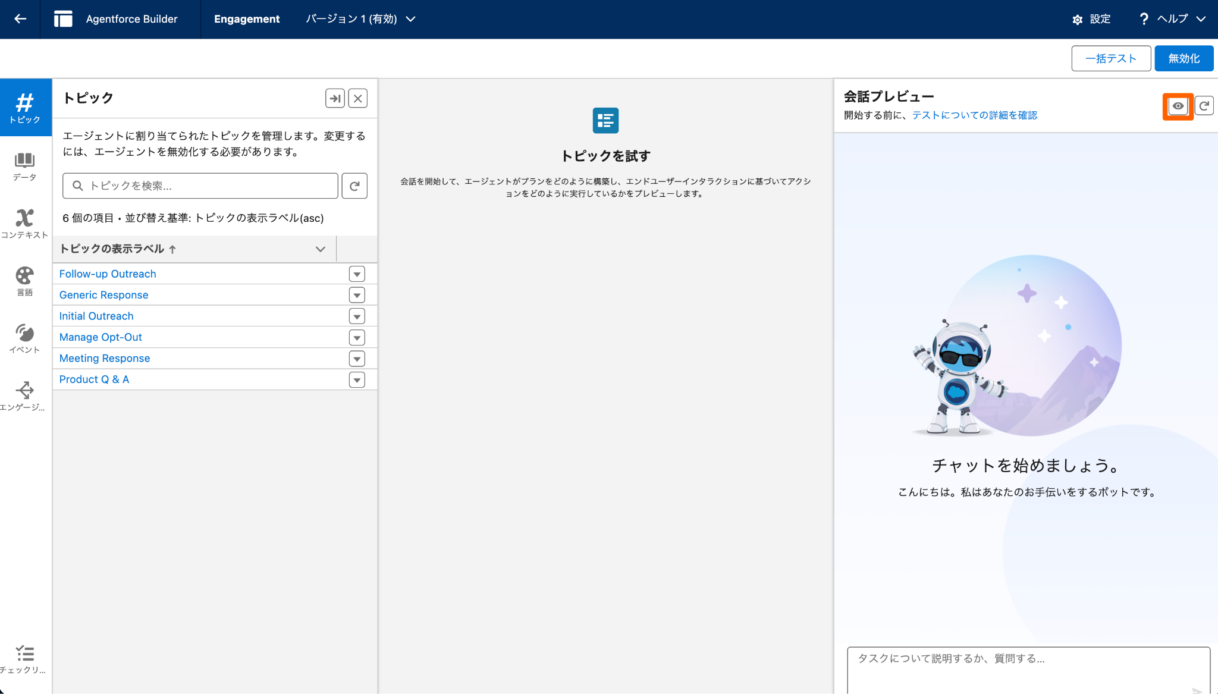The width and height of the screenshot is (1218, 694).
Task: Refresh the topic list
Action: [x=354, y=186]
